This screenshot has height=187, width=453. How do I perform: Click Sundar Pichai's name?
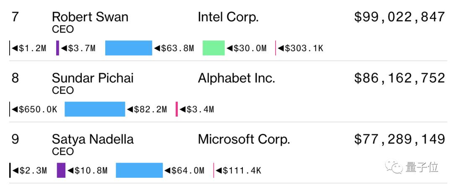92,78
